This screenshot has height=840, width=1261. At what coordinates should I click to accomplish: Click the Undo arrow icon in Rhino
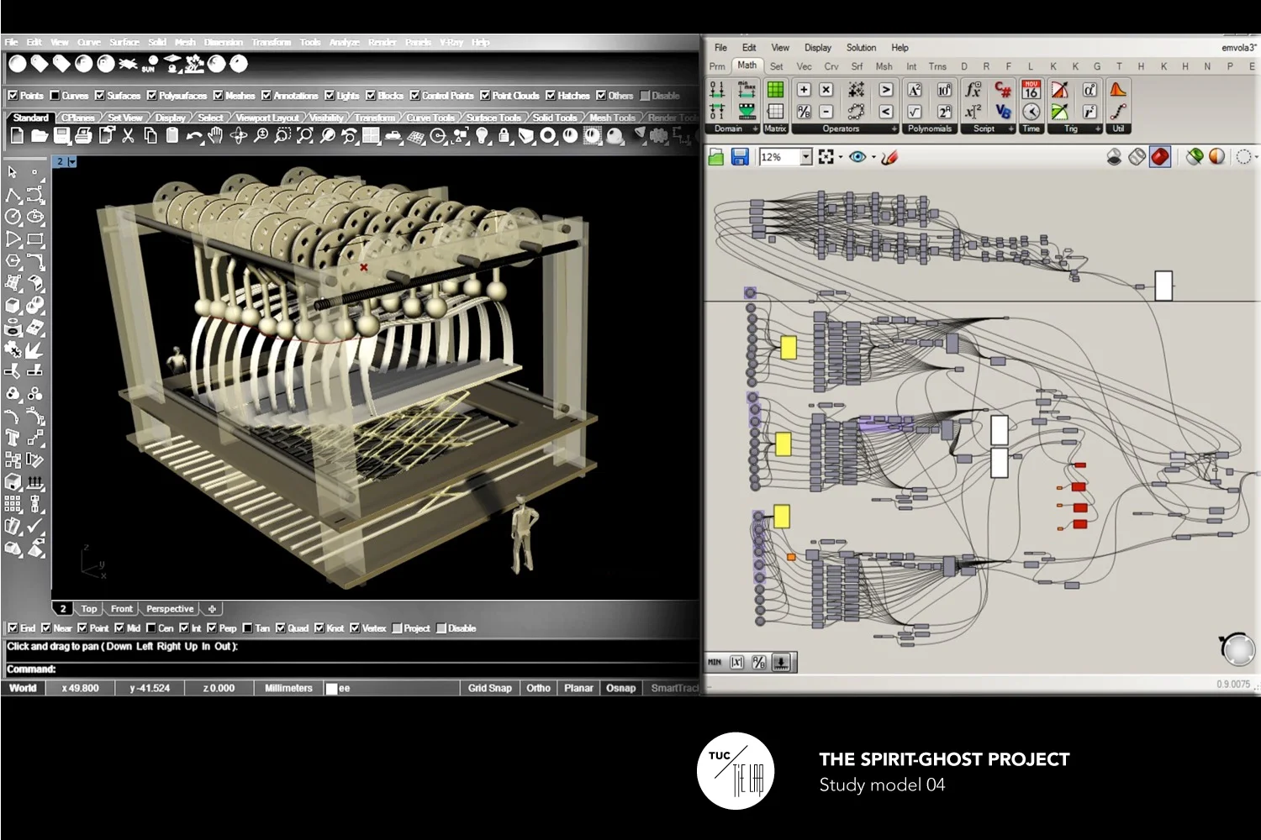coord(194,136)
